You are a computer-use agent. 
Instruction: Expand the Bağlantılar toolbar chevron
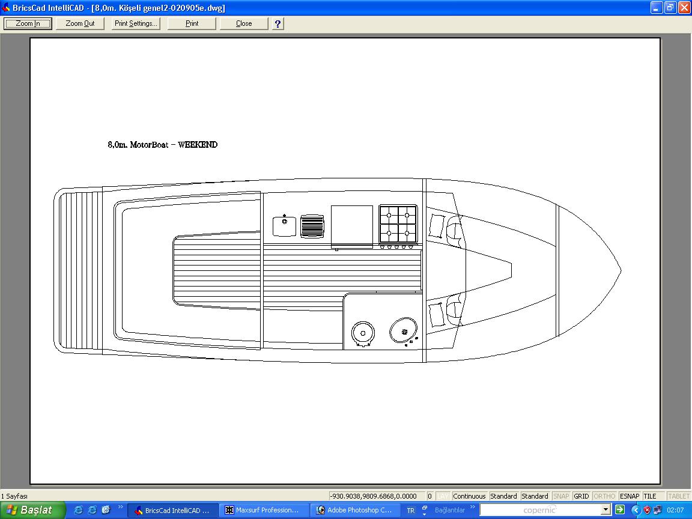pos(473,508)
